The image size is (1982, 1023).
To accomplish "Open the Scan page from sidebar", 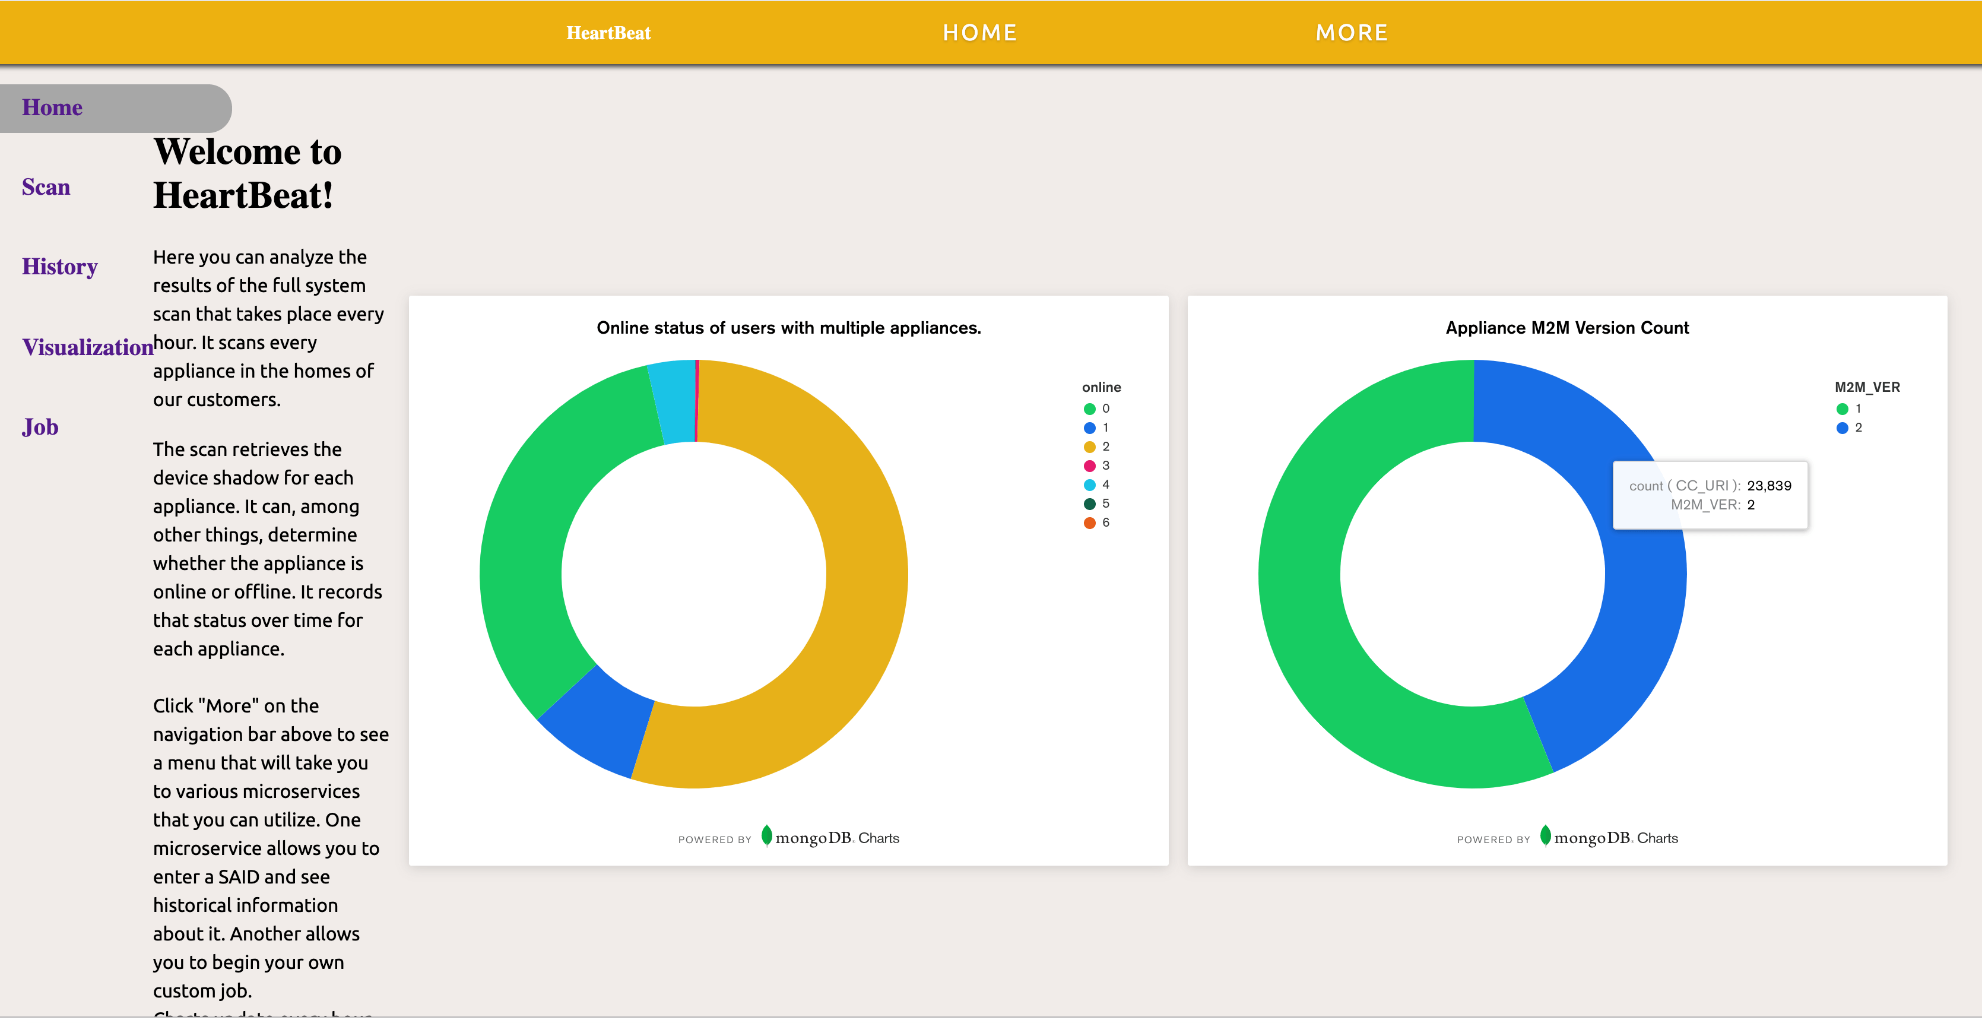I will (x=46, y=187).
